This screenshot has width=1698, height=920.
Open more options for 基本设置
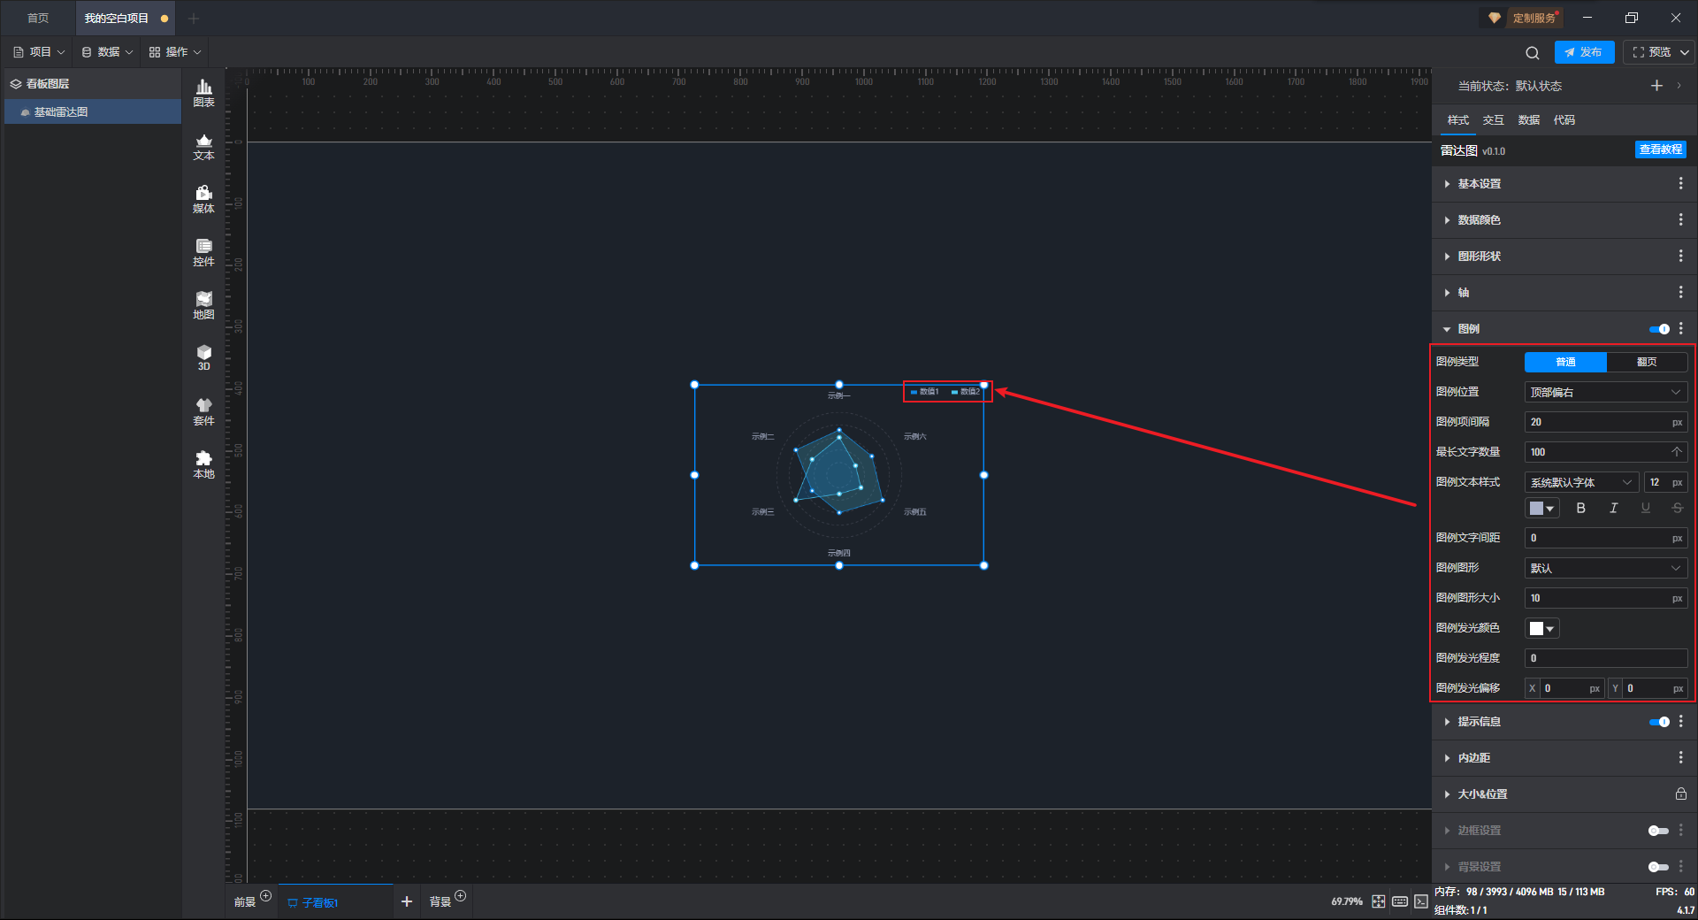tap(1680, 183)
